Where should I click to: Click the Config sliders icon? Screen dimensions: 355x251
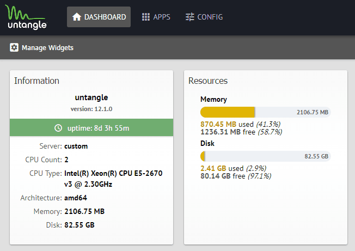click(x=190, y=17)
